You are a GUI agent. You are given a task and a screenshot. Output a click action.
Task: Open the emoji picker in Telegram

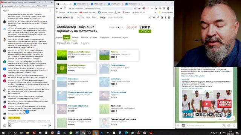[x=229, y=126]
